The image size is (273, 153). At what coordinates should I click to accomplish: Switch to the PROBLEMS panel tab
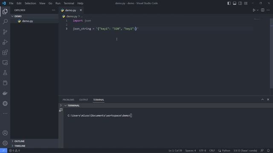point(68,100)
